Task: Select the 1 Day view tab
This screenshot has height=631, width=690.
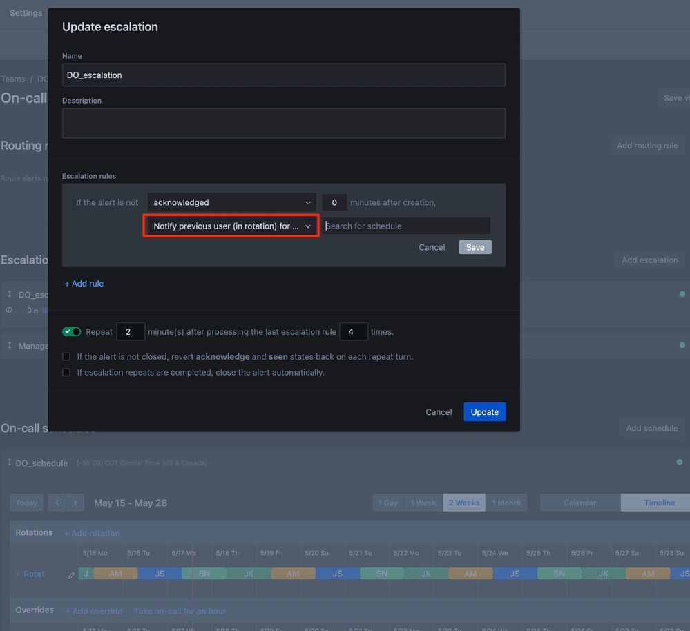Action: click(387, 503)
